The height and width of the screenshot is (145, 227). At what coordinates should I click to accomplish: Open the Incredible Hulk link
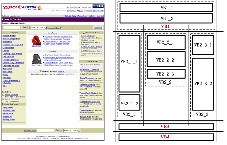pos(66,37)
